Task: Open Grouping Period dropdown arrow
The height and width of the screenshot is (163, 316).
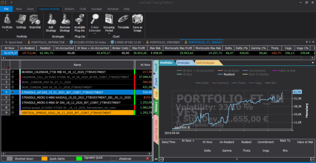Action: click(109, 33)
